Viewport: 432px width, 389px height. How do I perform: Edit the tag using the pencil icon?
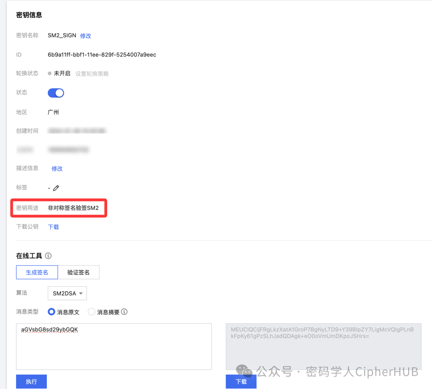click(x=56, y=188)
